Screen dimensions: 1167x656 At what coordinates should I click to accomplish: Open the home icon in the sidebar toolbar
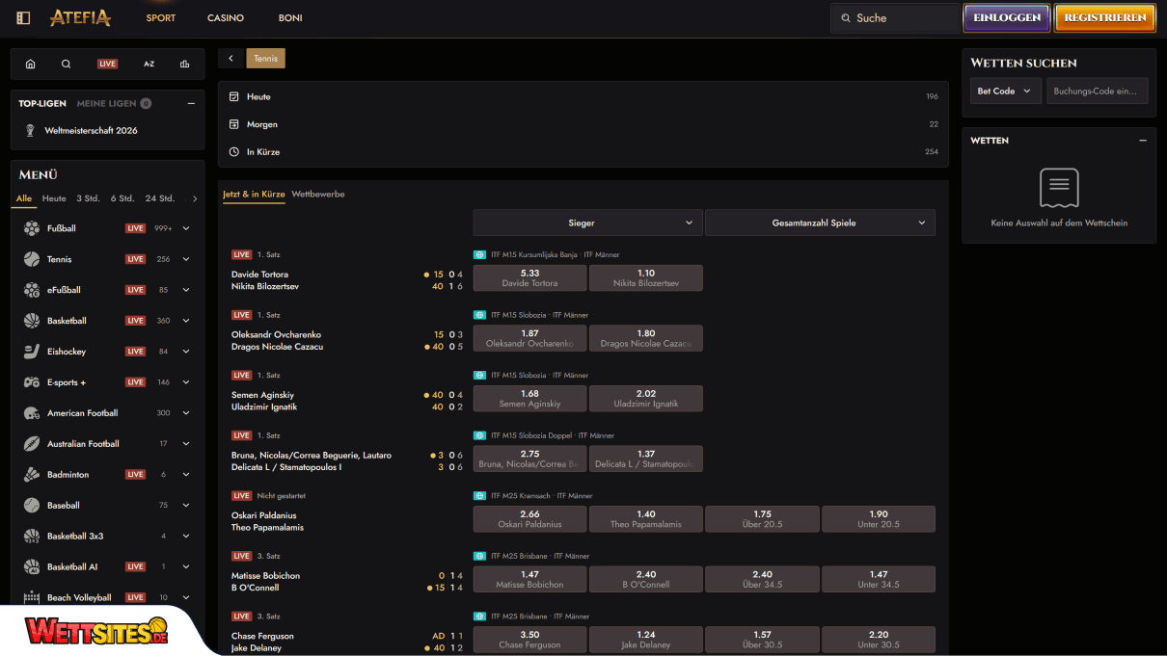pyautogui.click(x=30, y=65)
